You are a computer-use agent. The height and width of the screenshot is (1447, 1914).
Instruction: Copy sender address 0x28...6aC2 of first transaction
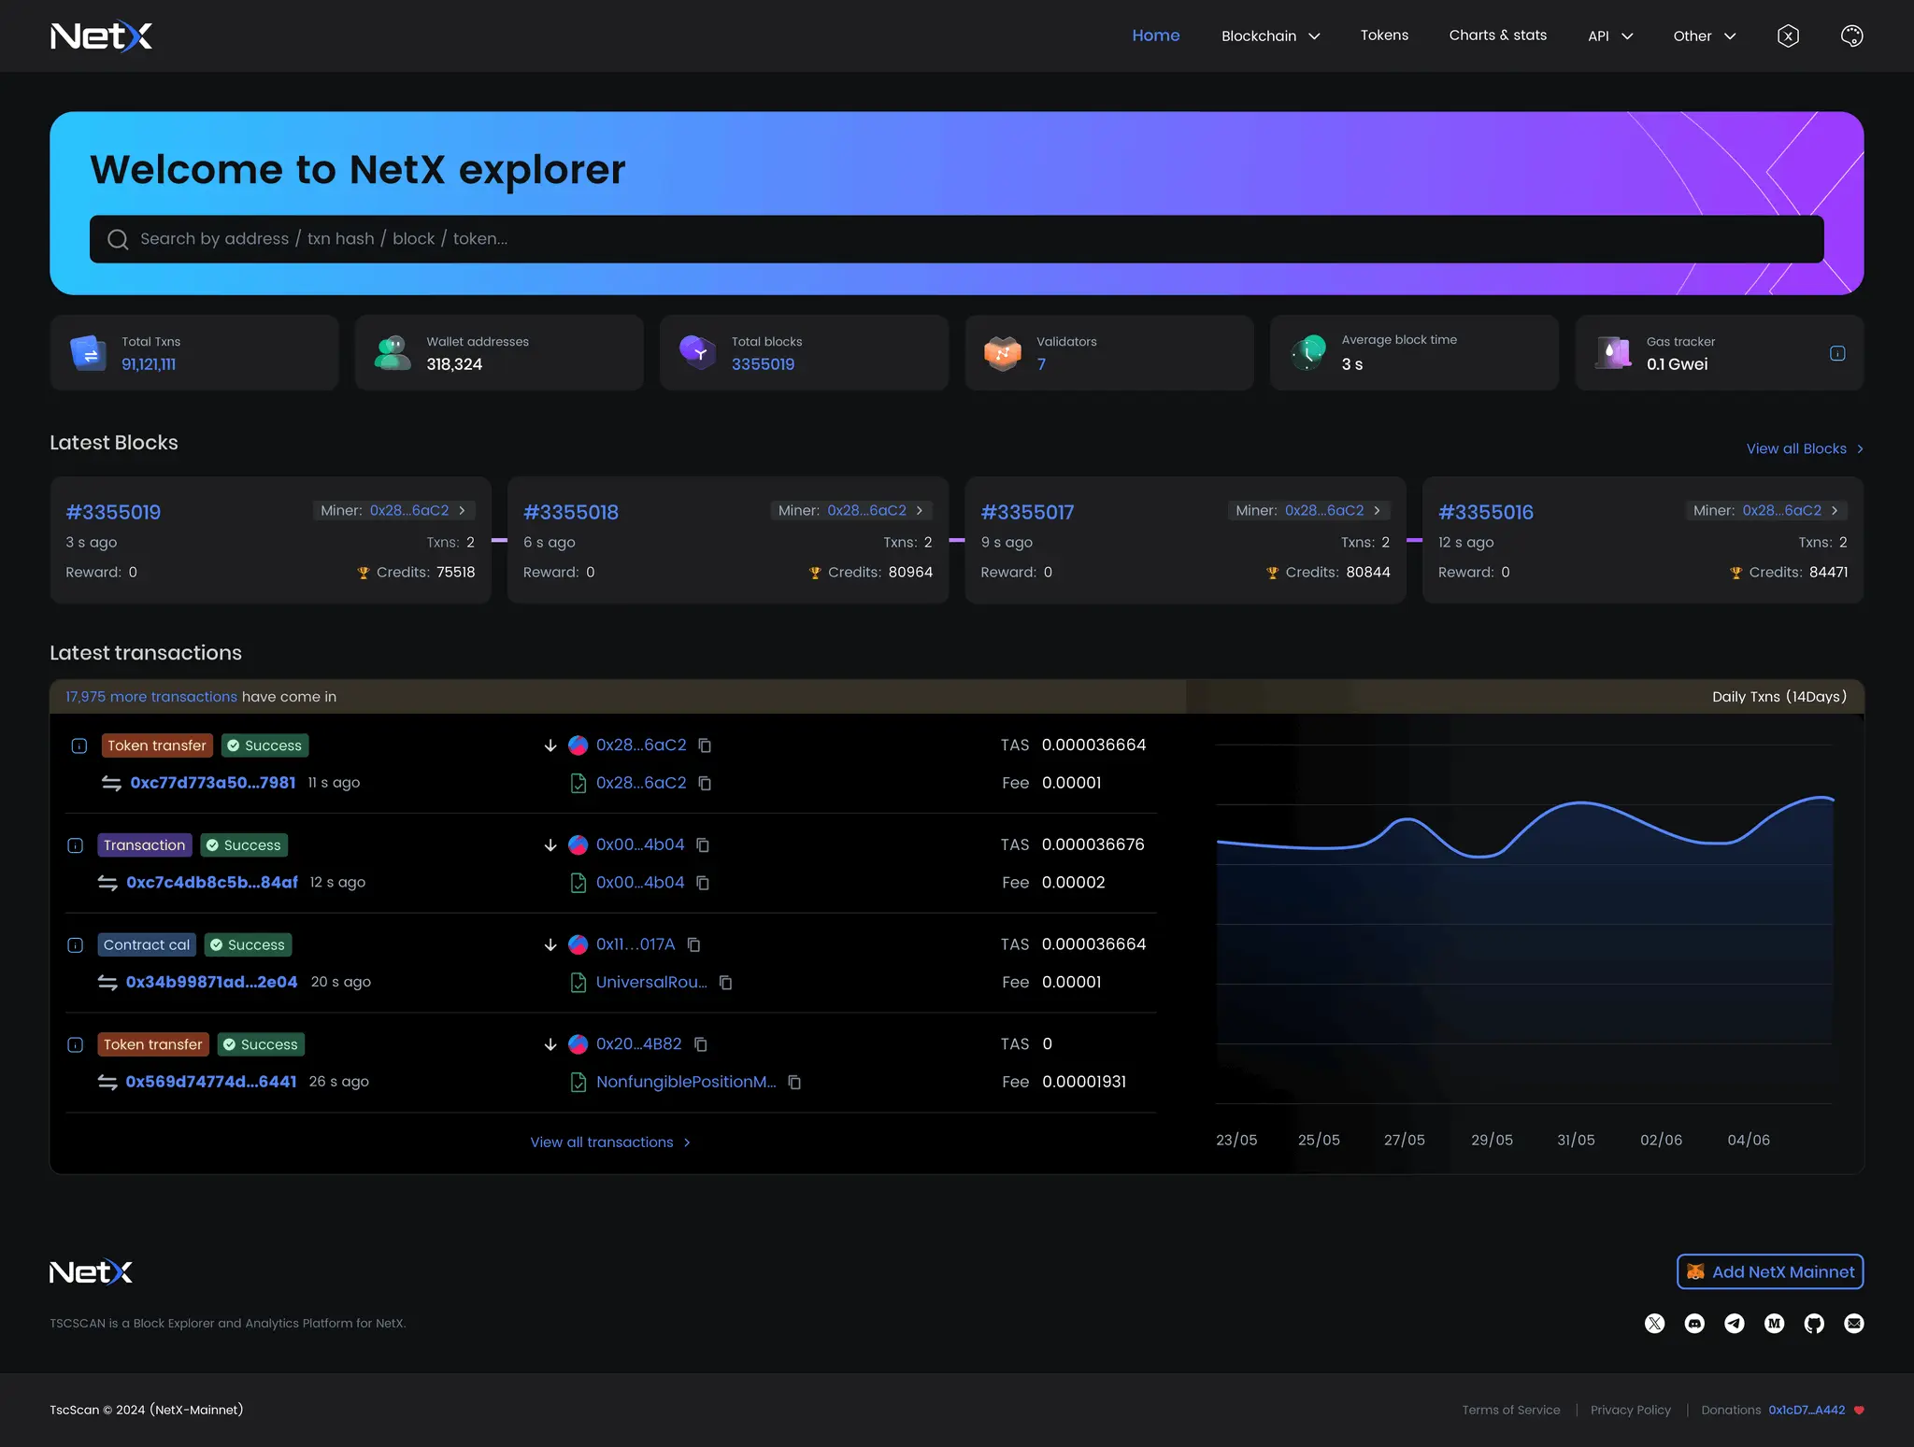[x=706, y=745]
